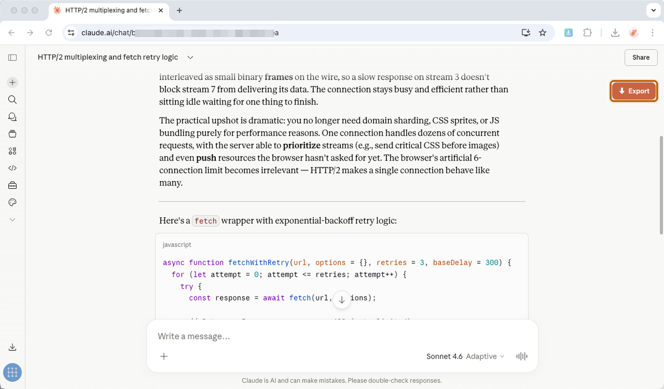Open artifacts grid icon in sidebar
The height and width of the screenshot is (389, 664).
[x=12, y=151]
